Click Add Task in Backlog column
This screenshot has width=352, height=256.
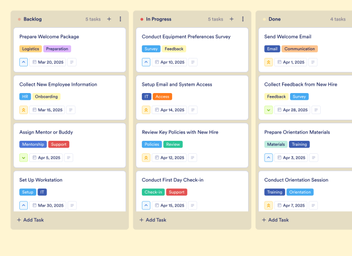pos(31,220)
